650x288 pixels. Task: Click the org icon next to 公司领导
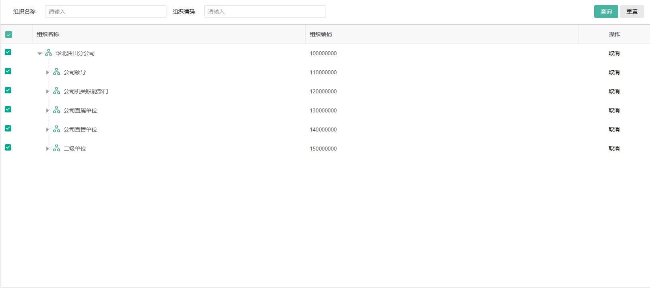(57, 72)
